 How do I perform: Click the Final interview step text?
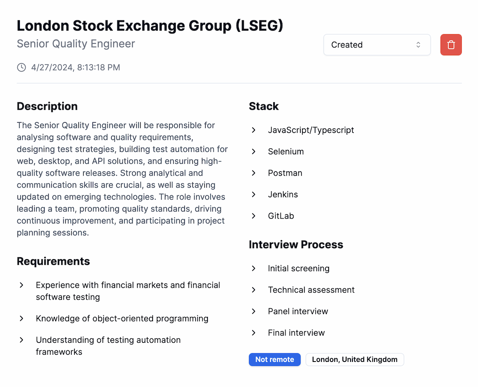click(297, 333)
